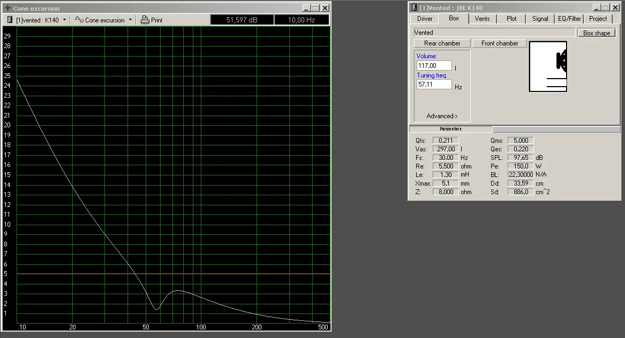The image size is (625, 338).
Task: Expand the "[1]vented : K140" project dropdown arrow
Action: click(x=65, y=20)
